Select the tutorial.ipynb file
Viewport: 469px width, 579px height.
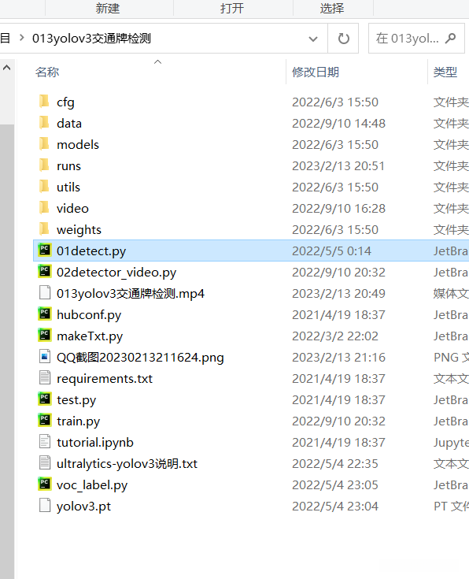coord(251,442)
